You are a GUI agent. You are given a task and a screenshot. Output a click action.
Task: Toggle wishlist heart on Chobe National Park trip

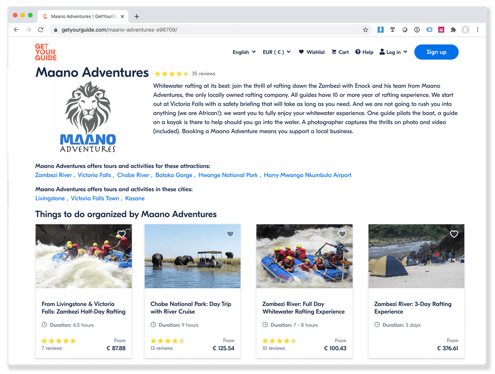[x=230, y=234]
